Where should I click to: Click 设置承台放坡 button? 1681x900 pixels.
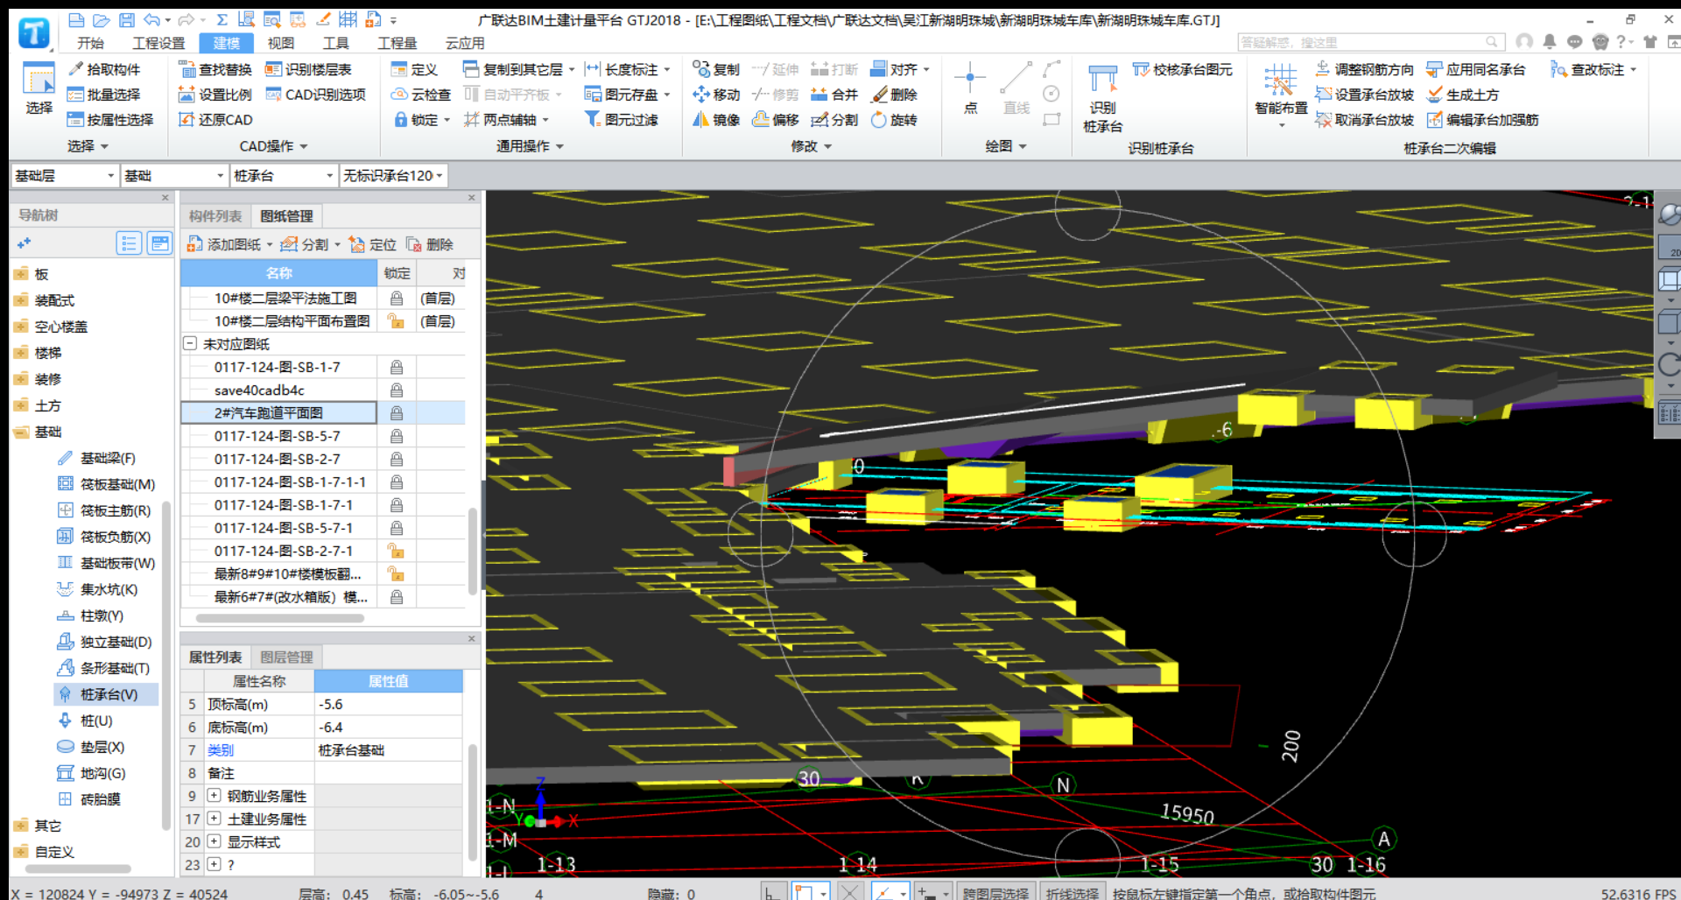pos(1364,95)
